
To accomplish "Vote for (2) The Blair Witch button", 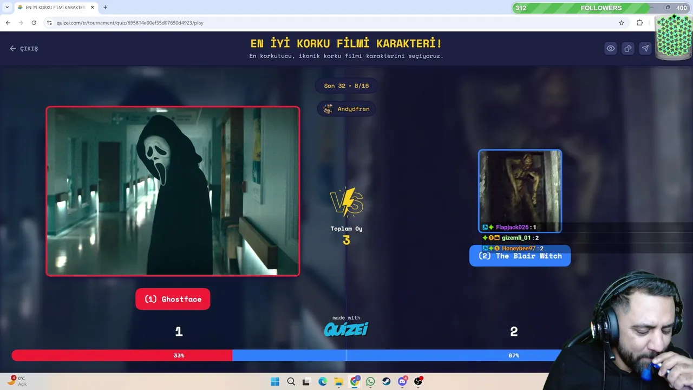I will pyautogui.click(x=520, y=256).
